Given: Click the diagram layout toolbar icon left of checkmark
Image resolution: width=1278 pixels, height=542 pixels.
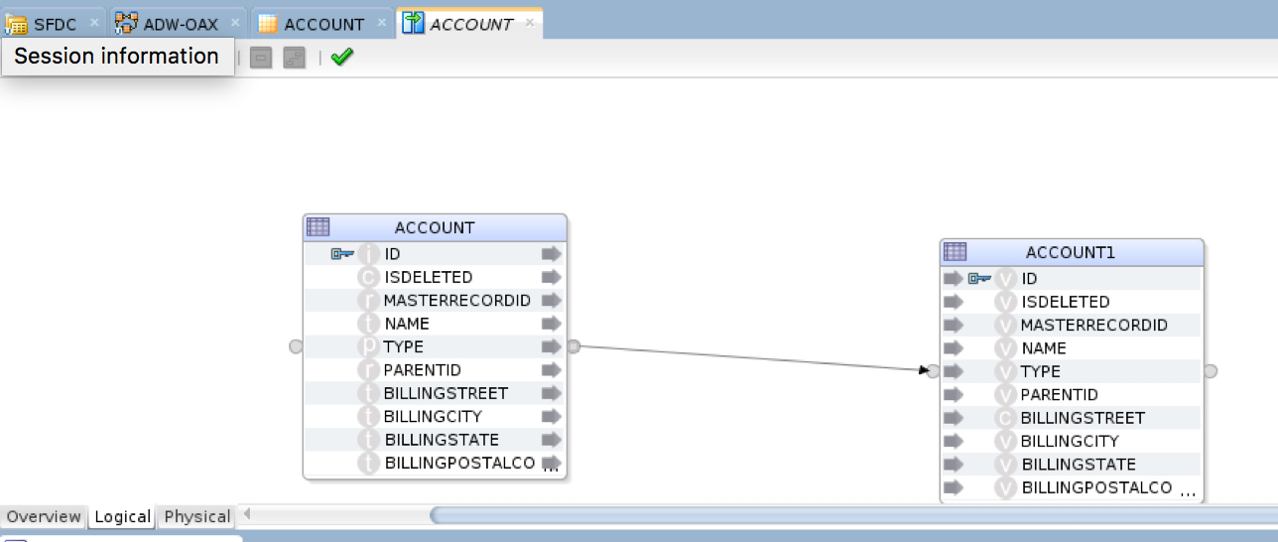Looking at the screenshot, I should [x=294, y=58].
